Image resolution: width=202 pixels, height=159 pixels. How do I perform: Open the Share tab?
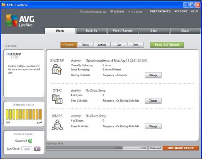tap(185, 31)
